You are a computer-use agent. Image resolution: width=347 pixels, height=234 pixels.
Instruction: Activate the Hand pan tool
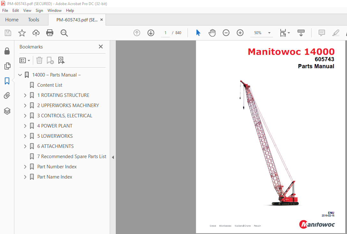(x=212, y=33)
